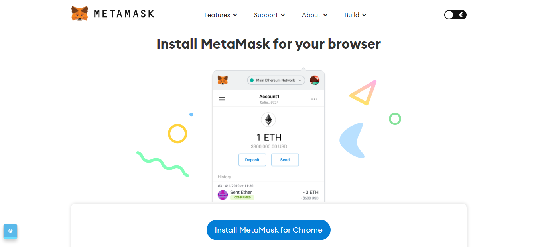Click the Deposit button
This screenshot has width=538, height=247.
click(252, 160)
